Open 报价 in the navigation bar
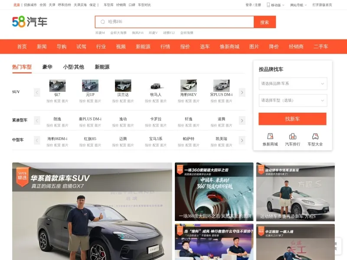This screenshot has width=347, height=260. pos(185,47)
